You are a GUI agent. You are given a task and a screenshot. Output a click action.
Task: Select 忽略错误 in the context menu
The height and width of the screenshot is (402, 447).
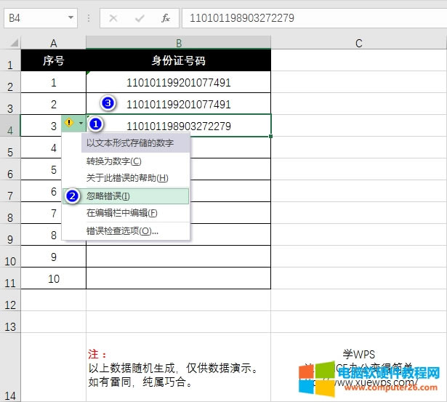pos(108,196)
